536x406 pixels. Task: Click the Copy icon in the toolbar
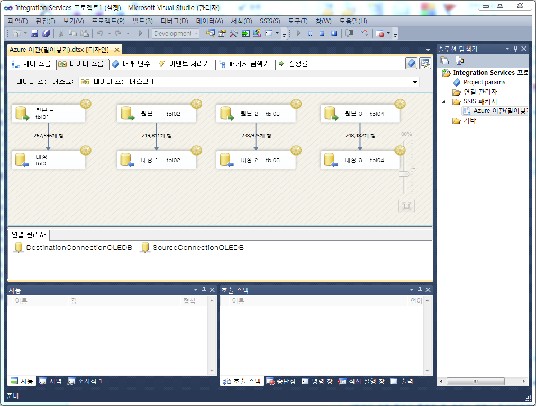click(72, 33)
